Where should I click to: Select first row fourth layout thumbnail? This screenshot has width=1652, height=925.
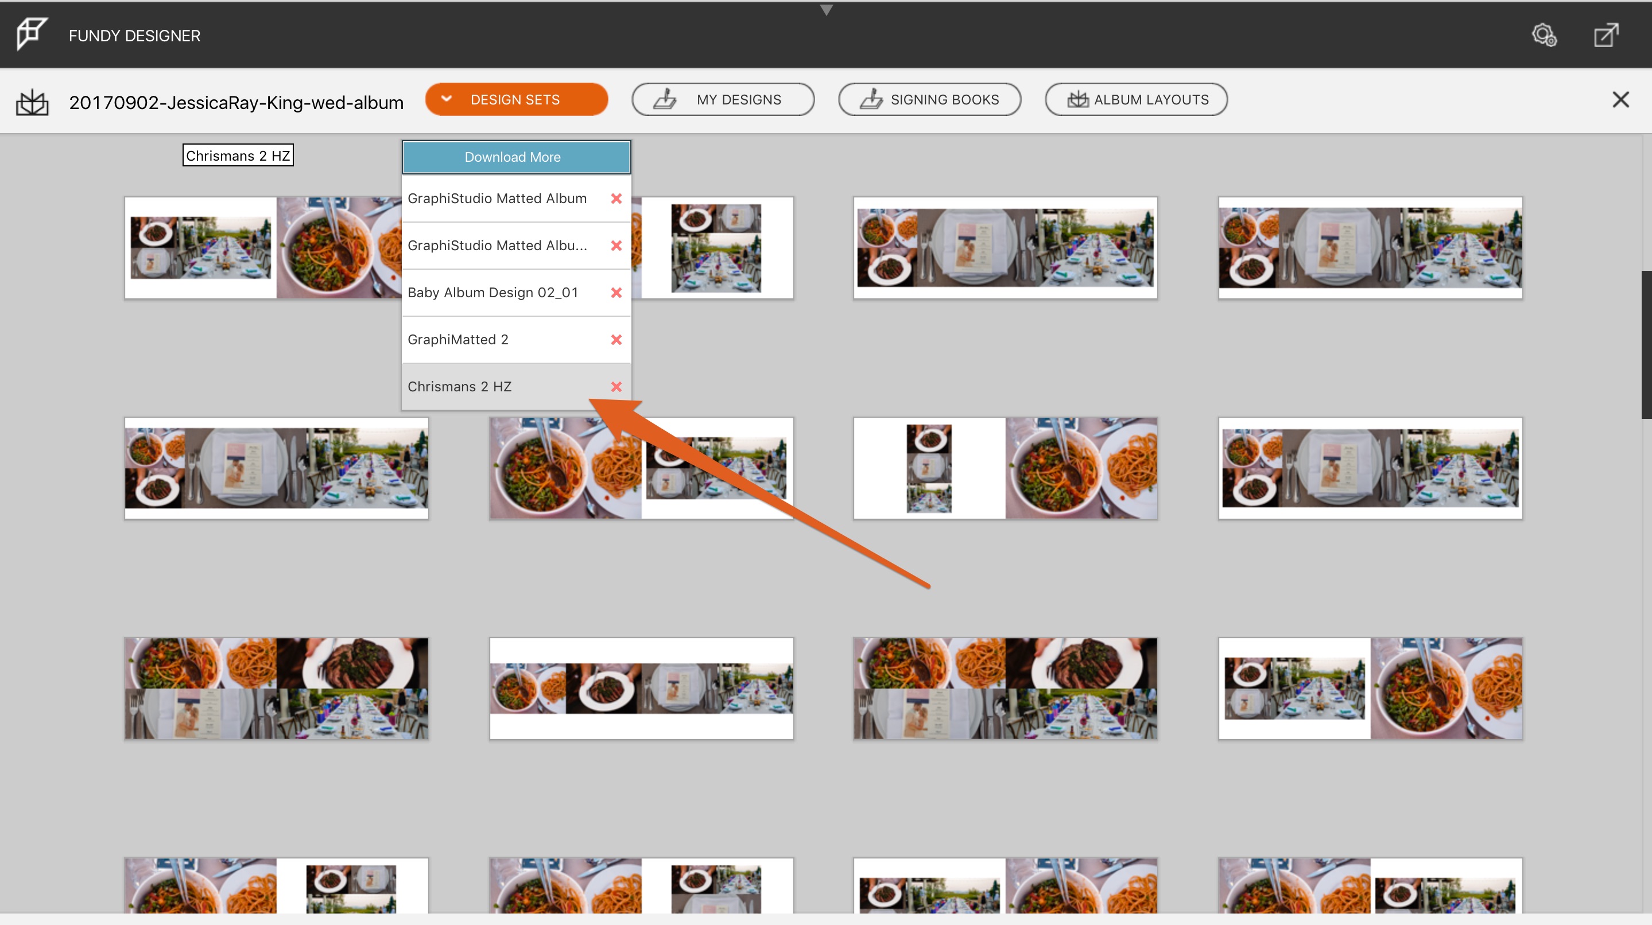pyautogui.click(x=1370, y=247)
